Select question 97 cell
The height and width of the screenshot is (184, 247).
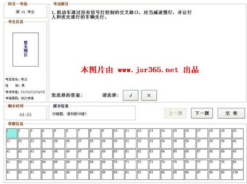point(202,175)
